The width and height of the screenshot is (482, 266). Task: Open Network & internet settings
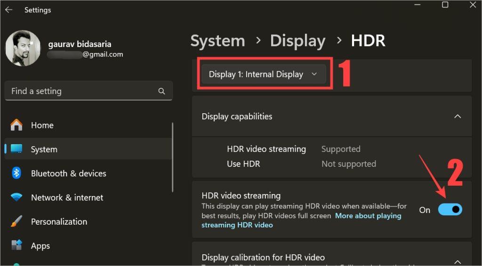88,197
